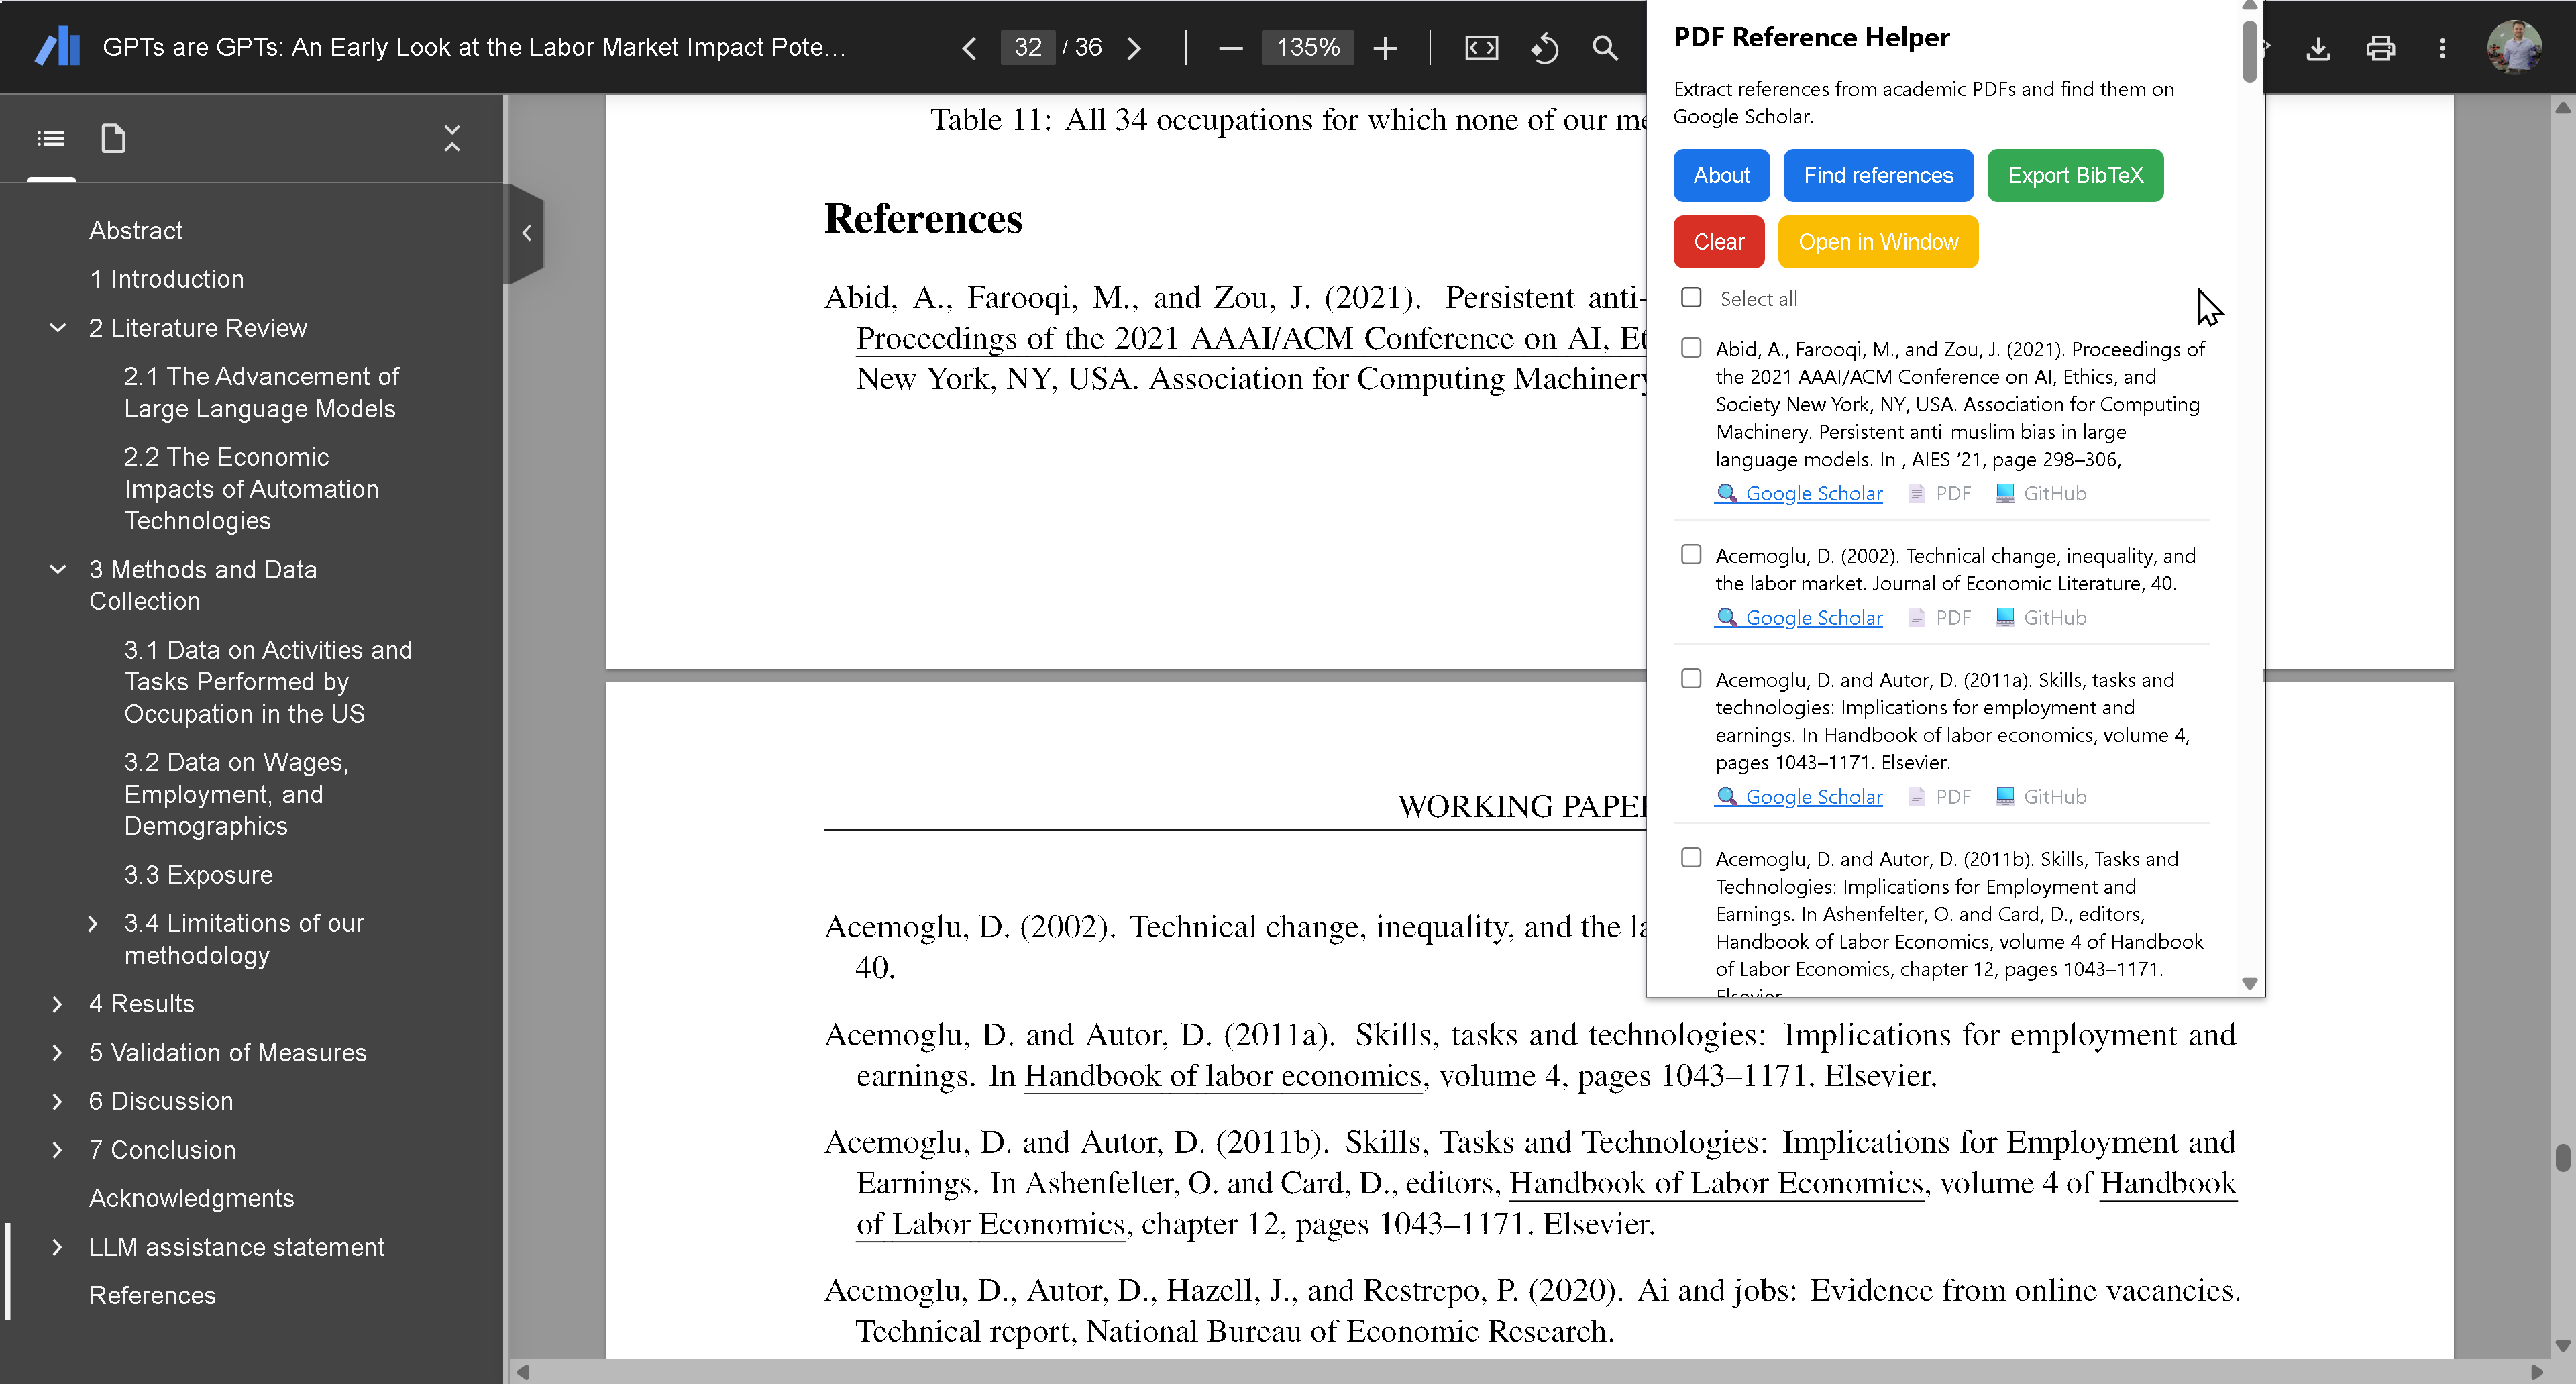Collapse 2 Literature Review section
Viewport: 2576px width, 1384px height.
click(x=58, y=327)
